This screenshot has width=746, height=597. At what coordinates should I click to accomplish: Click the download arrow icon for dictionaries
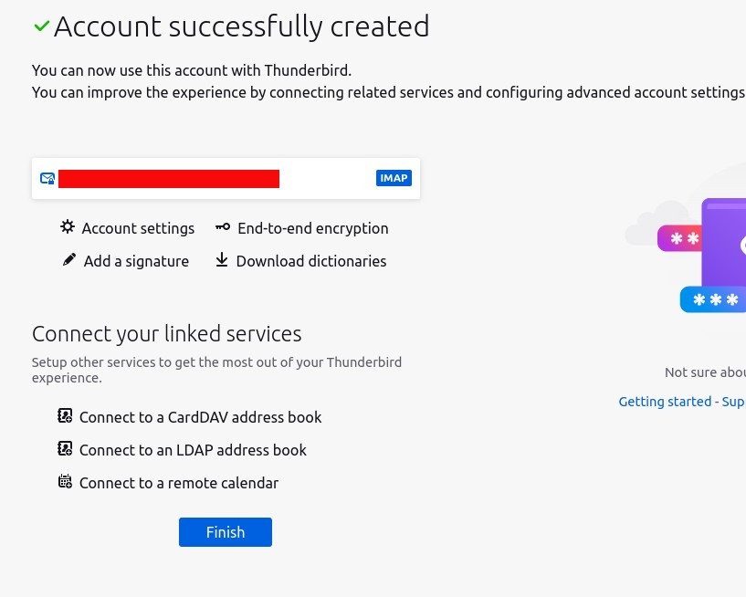coord(222,260)
